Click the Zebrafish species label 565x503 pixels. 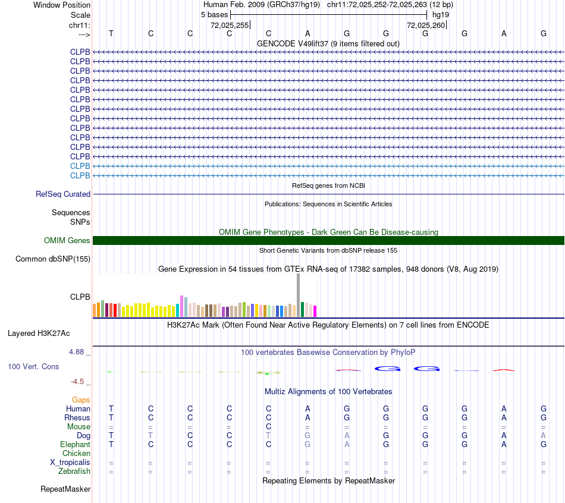point(74,471)
